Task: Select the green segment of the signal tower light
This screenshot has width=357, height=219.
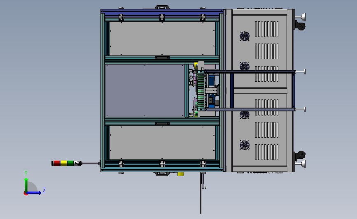Action: [70, 163]
